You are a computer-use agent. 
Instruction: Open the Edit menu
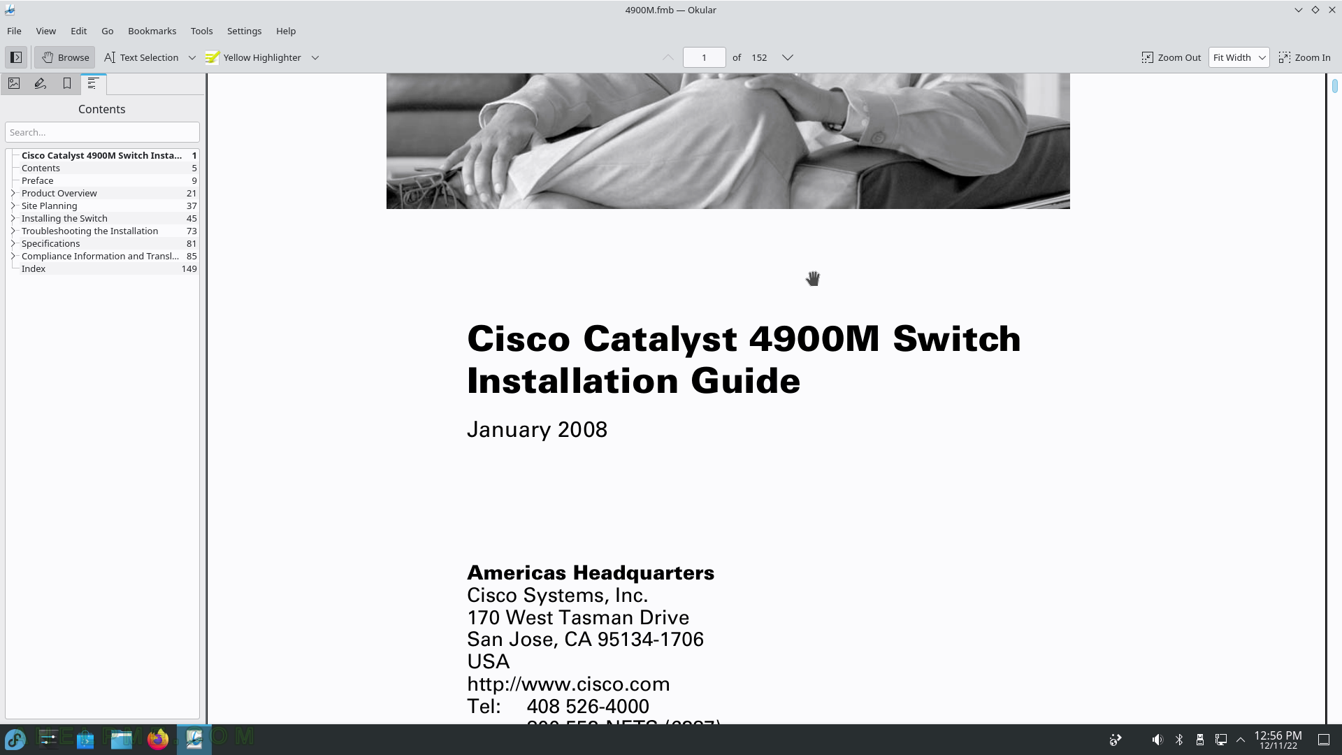(x=79, y=31)
